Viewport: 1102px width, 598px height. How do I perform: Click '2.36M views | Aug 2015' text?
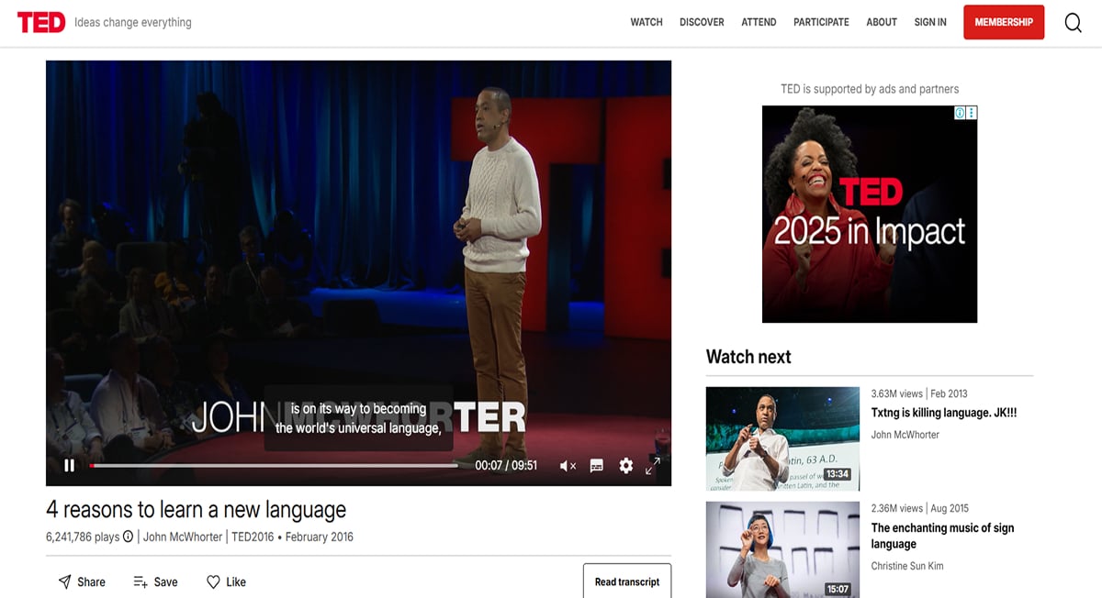pyautogui.click(x=920, y=508)
